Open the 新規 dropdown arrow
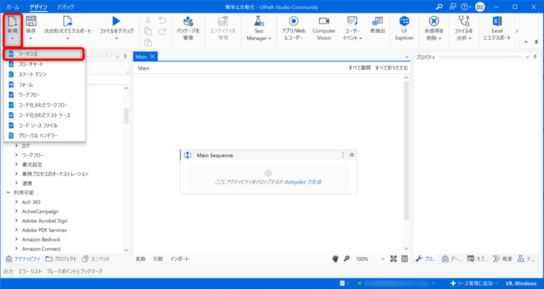 click(12, 39)
